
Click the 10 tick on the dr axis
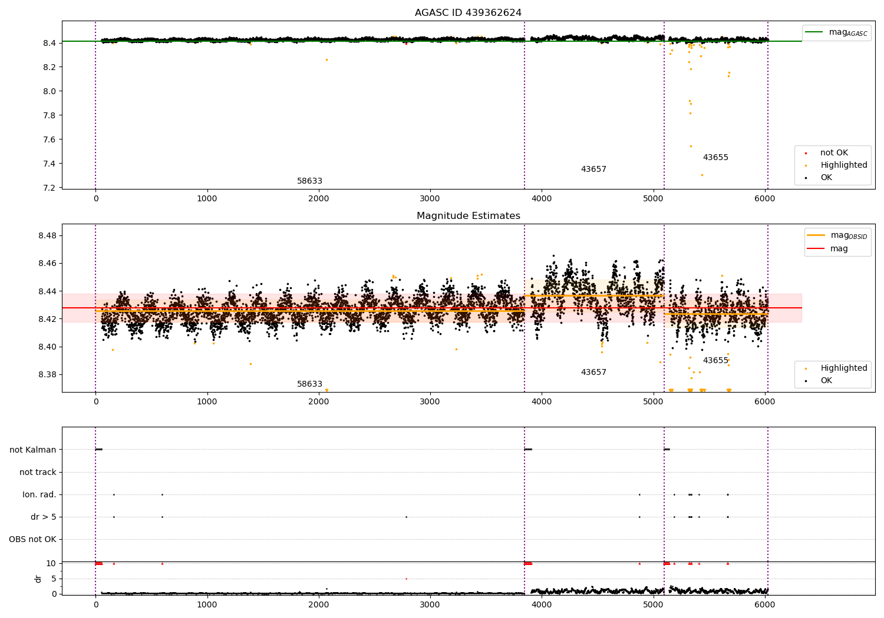[51, 563]
